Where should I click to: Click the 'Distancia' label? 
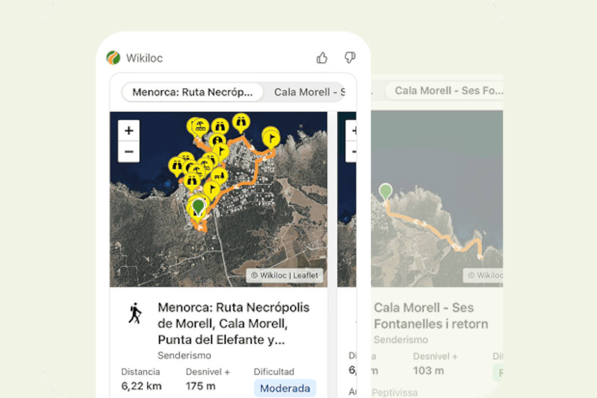coord(140,372)
